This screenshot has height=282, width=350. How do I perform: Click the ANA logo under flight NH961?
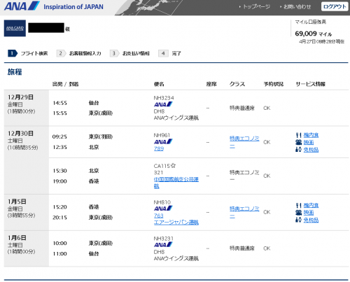coord(163,141)
